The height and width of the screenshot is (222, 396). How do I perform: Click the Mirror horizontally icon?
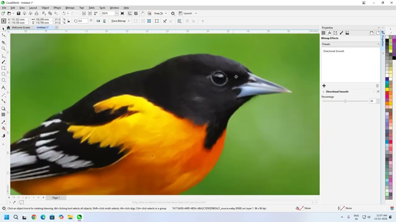98,21
